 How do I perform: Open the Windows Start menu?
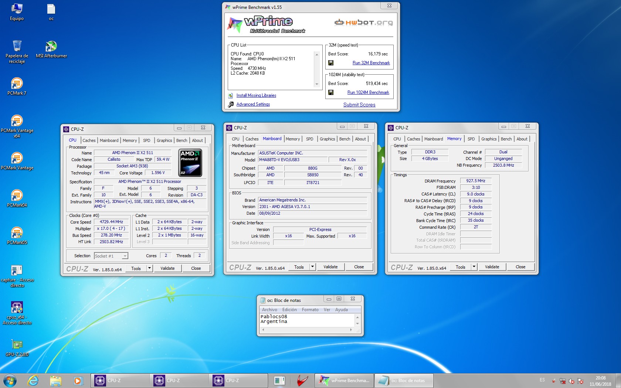click(10, 380)
